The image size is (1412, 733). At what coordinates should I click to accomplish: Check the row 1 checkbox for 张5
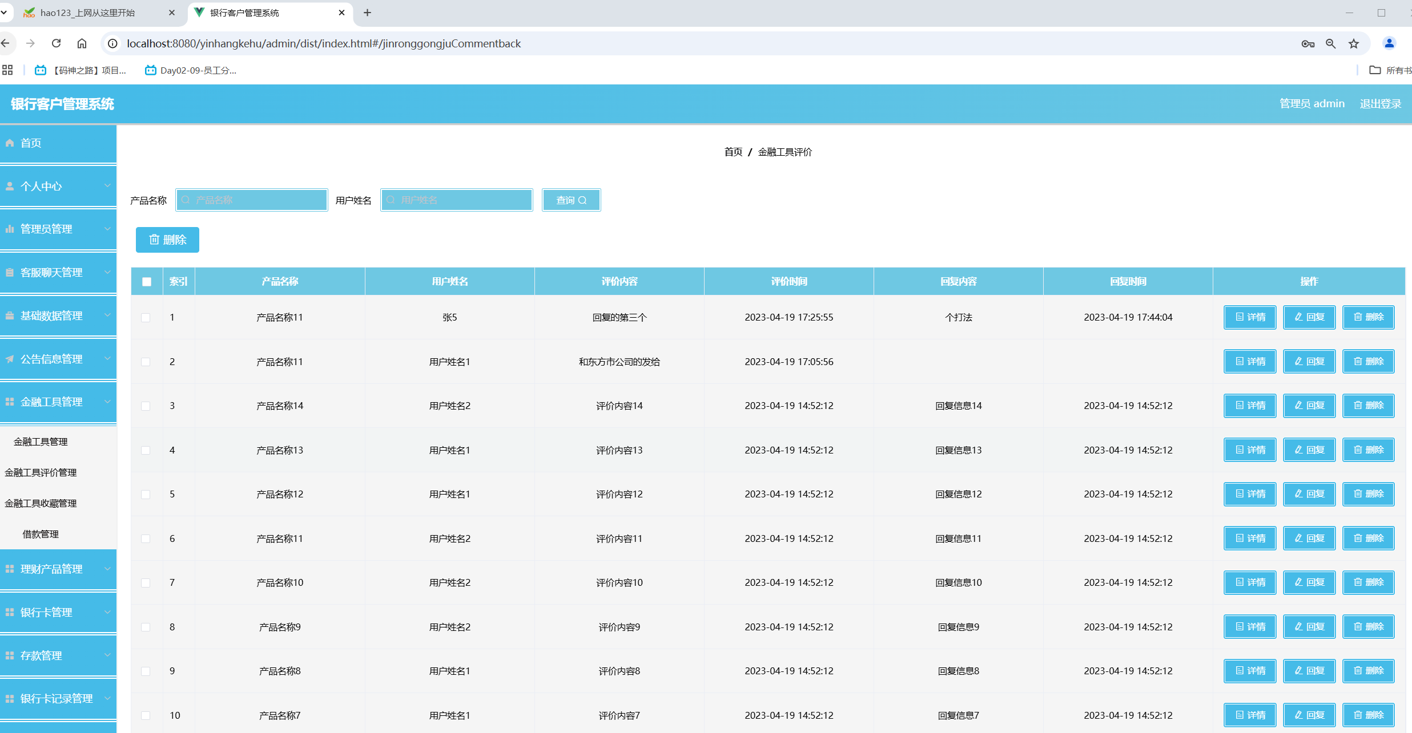(146, 318)
